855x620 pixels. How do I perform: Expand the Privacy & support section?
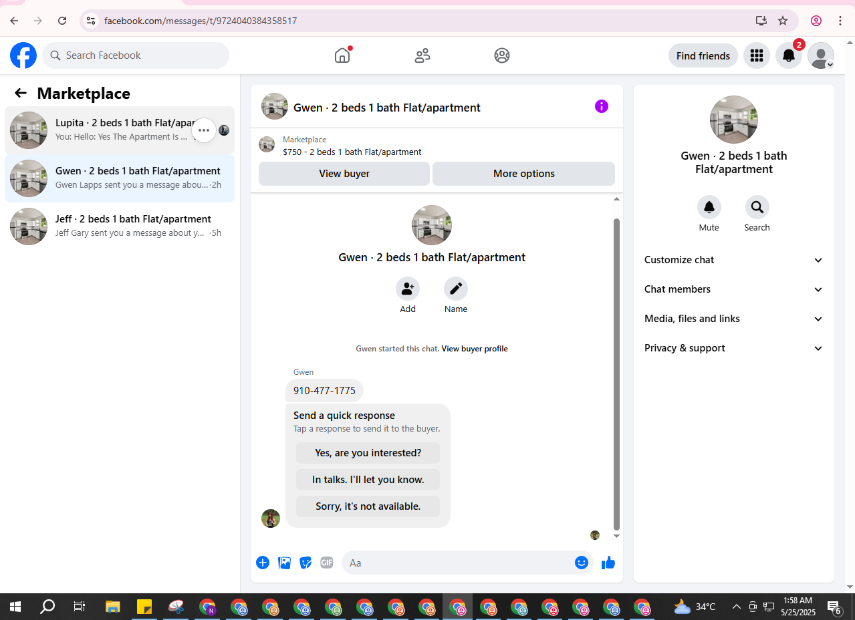[x=734, y=348]
